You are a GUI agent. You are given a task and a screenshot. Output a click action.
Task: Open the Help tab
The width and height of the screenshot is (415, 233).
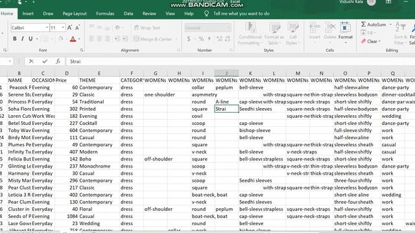(189, 14)
